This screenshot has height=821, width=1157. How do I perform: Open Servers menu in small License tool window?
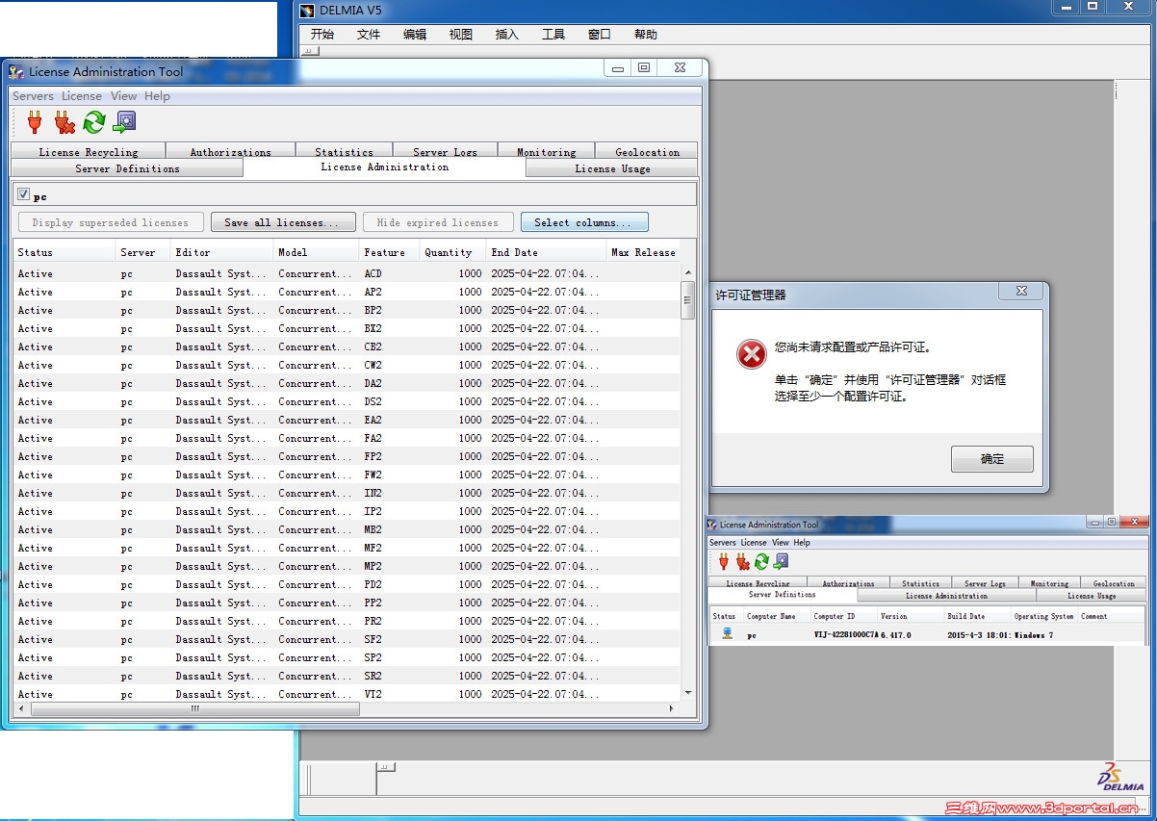point(723,543)
